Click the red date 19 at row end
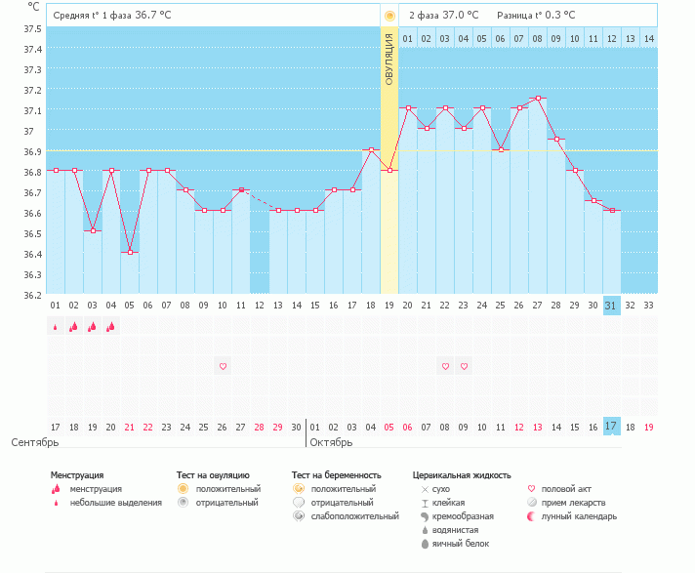The height and width of the screenshot is (573, 695). pyautogui.click(x=649, y=428)
